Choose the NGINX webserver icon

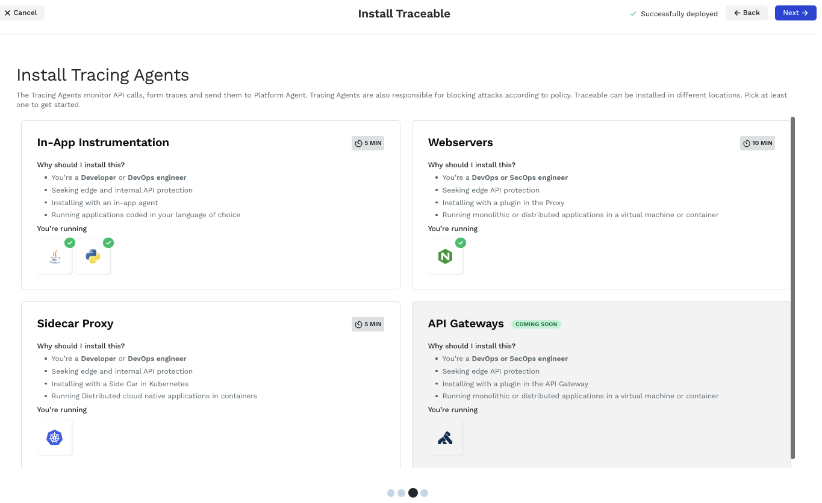(445, 257)
